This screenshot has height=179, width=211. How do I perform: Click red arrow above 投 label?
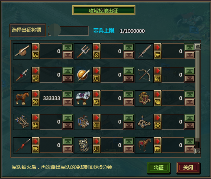[x=157, y=118]
